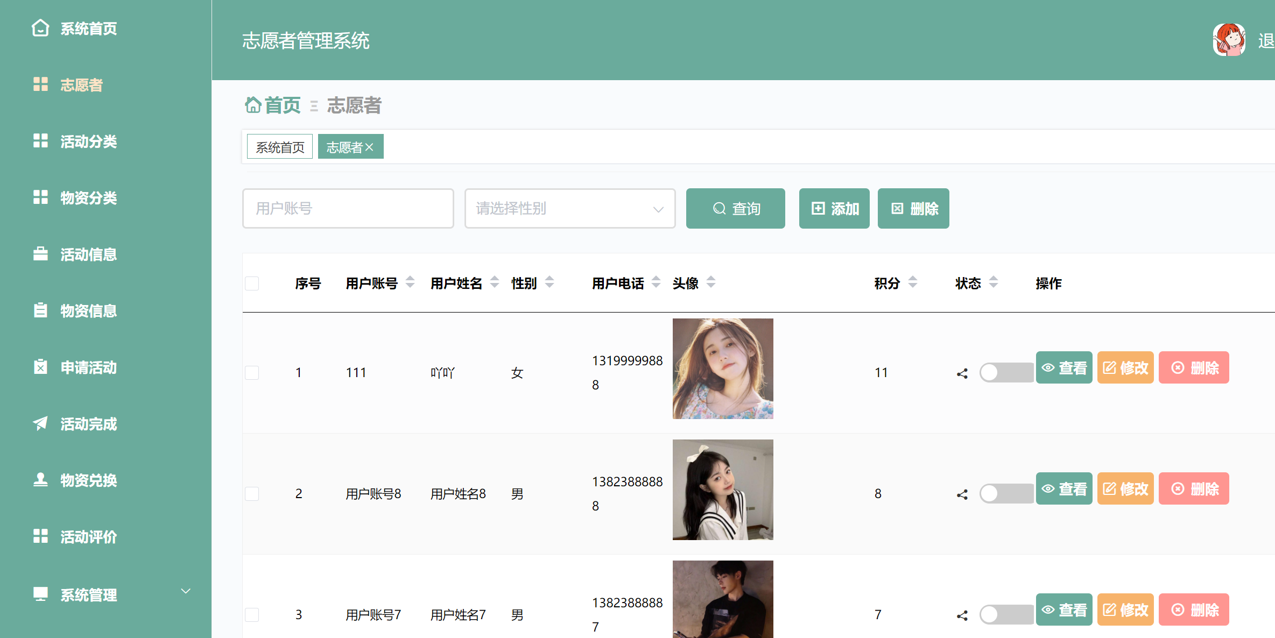This screenshot has height=638, width=1275.
Task: Check the checkbox for row 2
Action: click(252, 494)
